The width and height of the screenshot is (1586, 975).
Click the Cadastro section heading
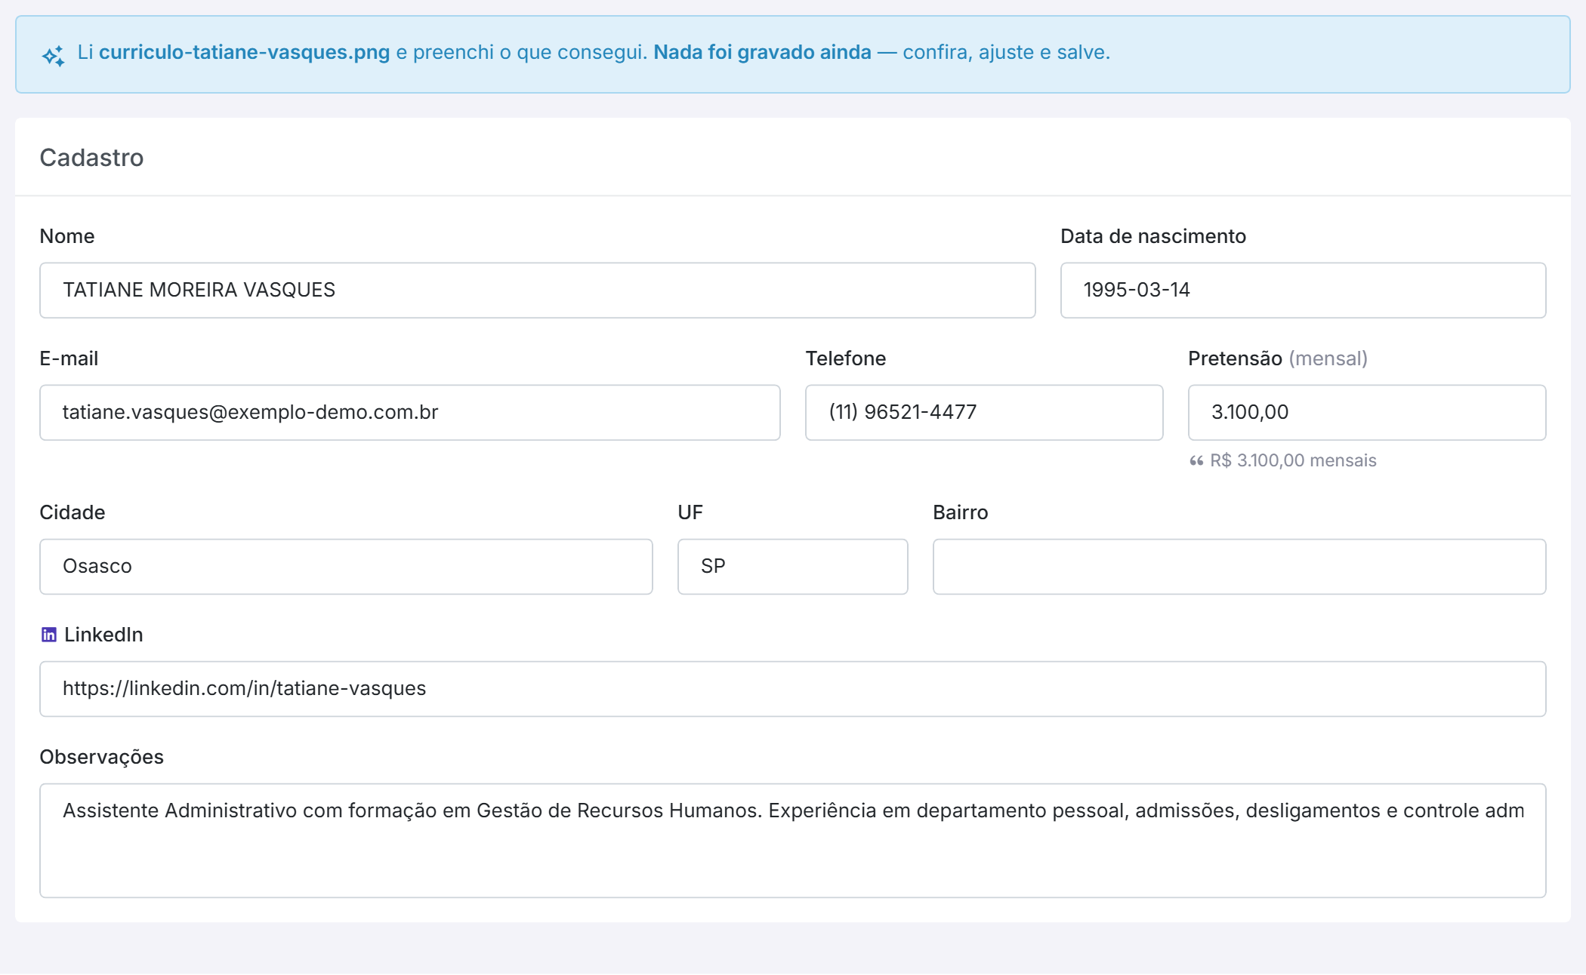click(91, 158)
